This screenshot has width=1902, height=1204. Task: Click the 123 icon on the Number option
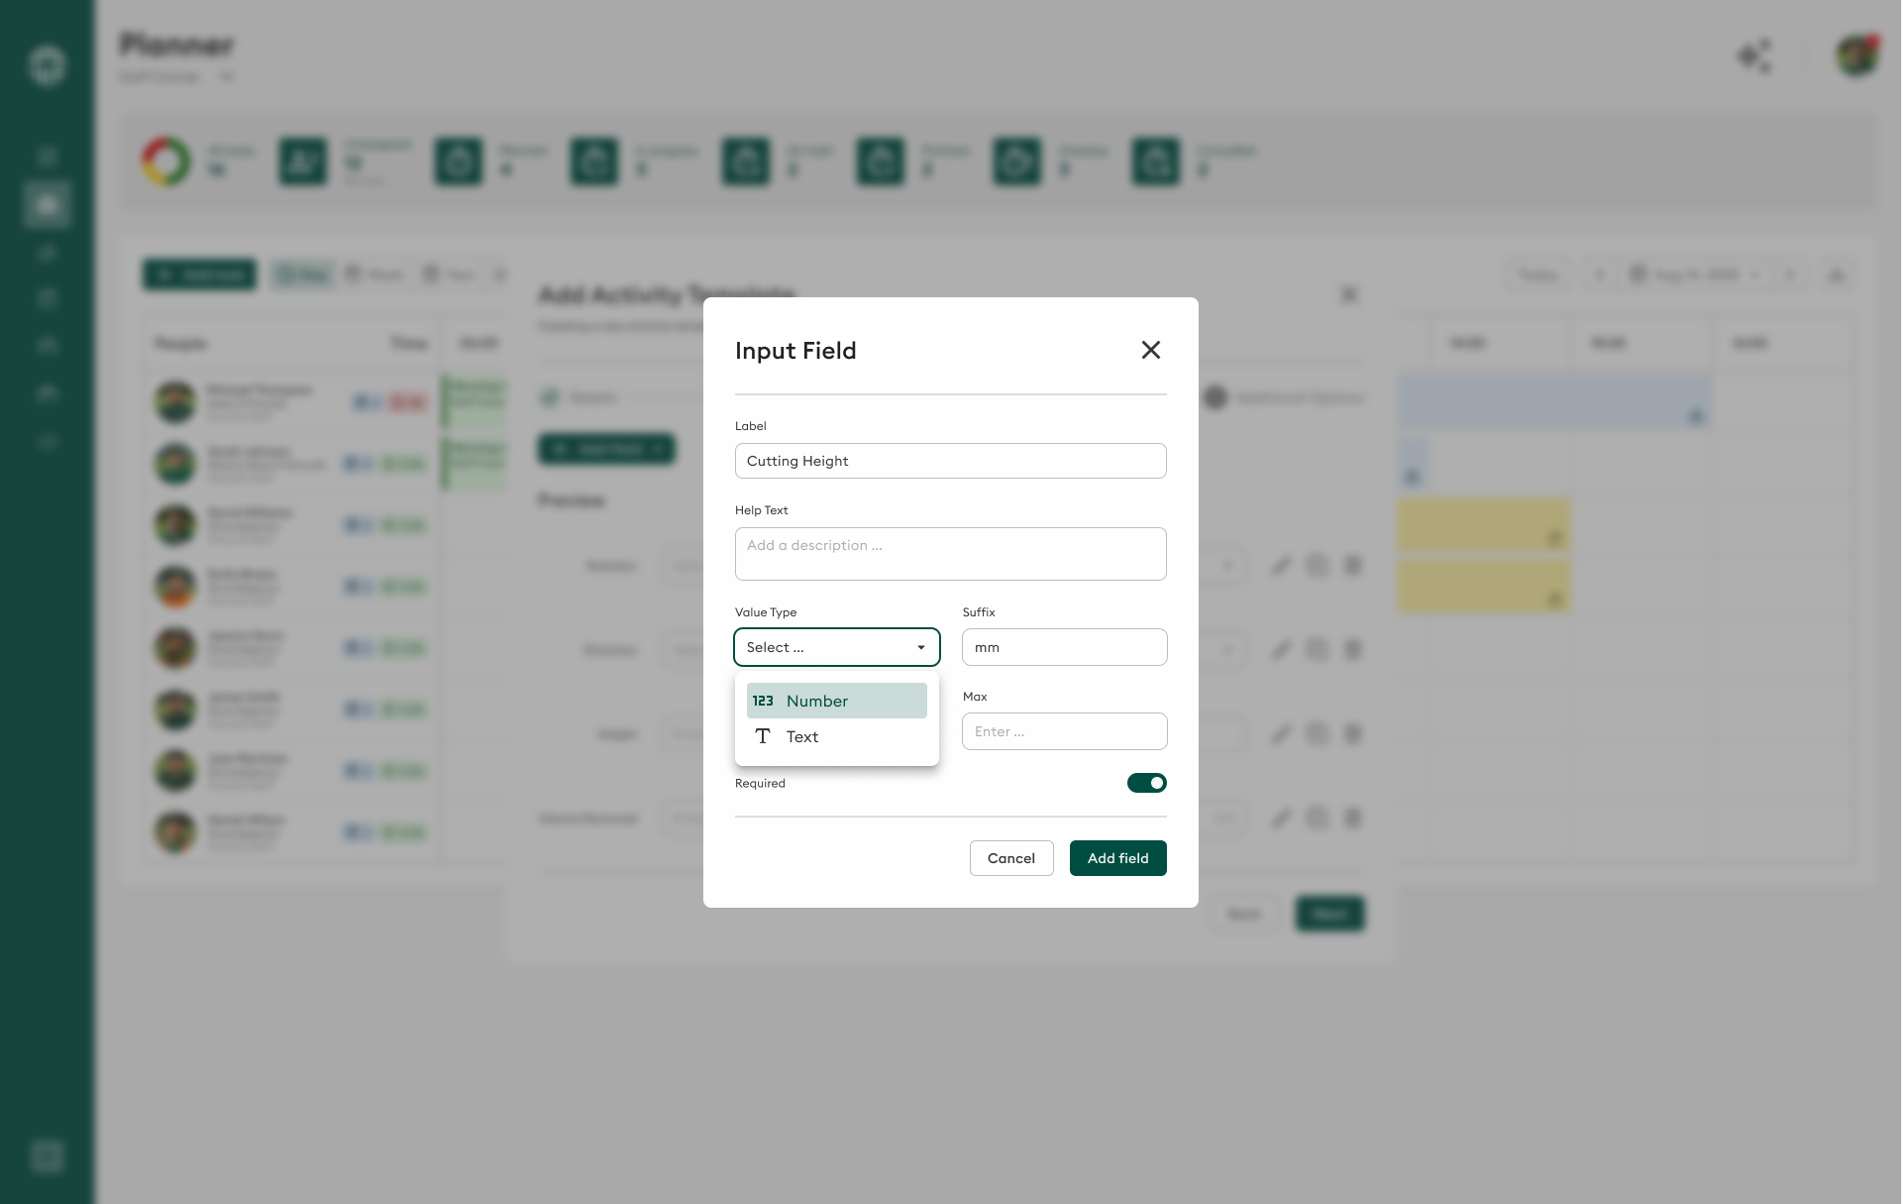(x=764, y=701)
